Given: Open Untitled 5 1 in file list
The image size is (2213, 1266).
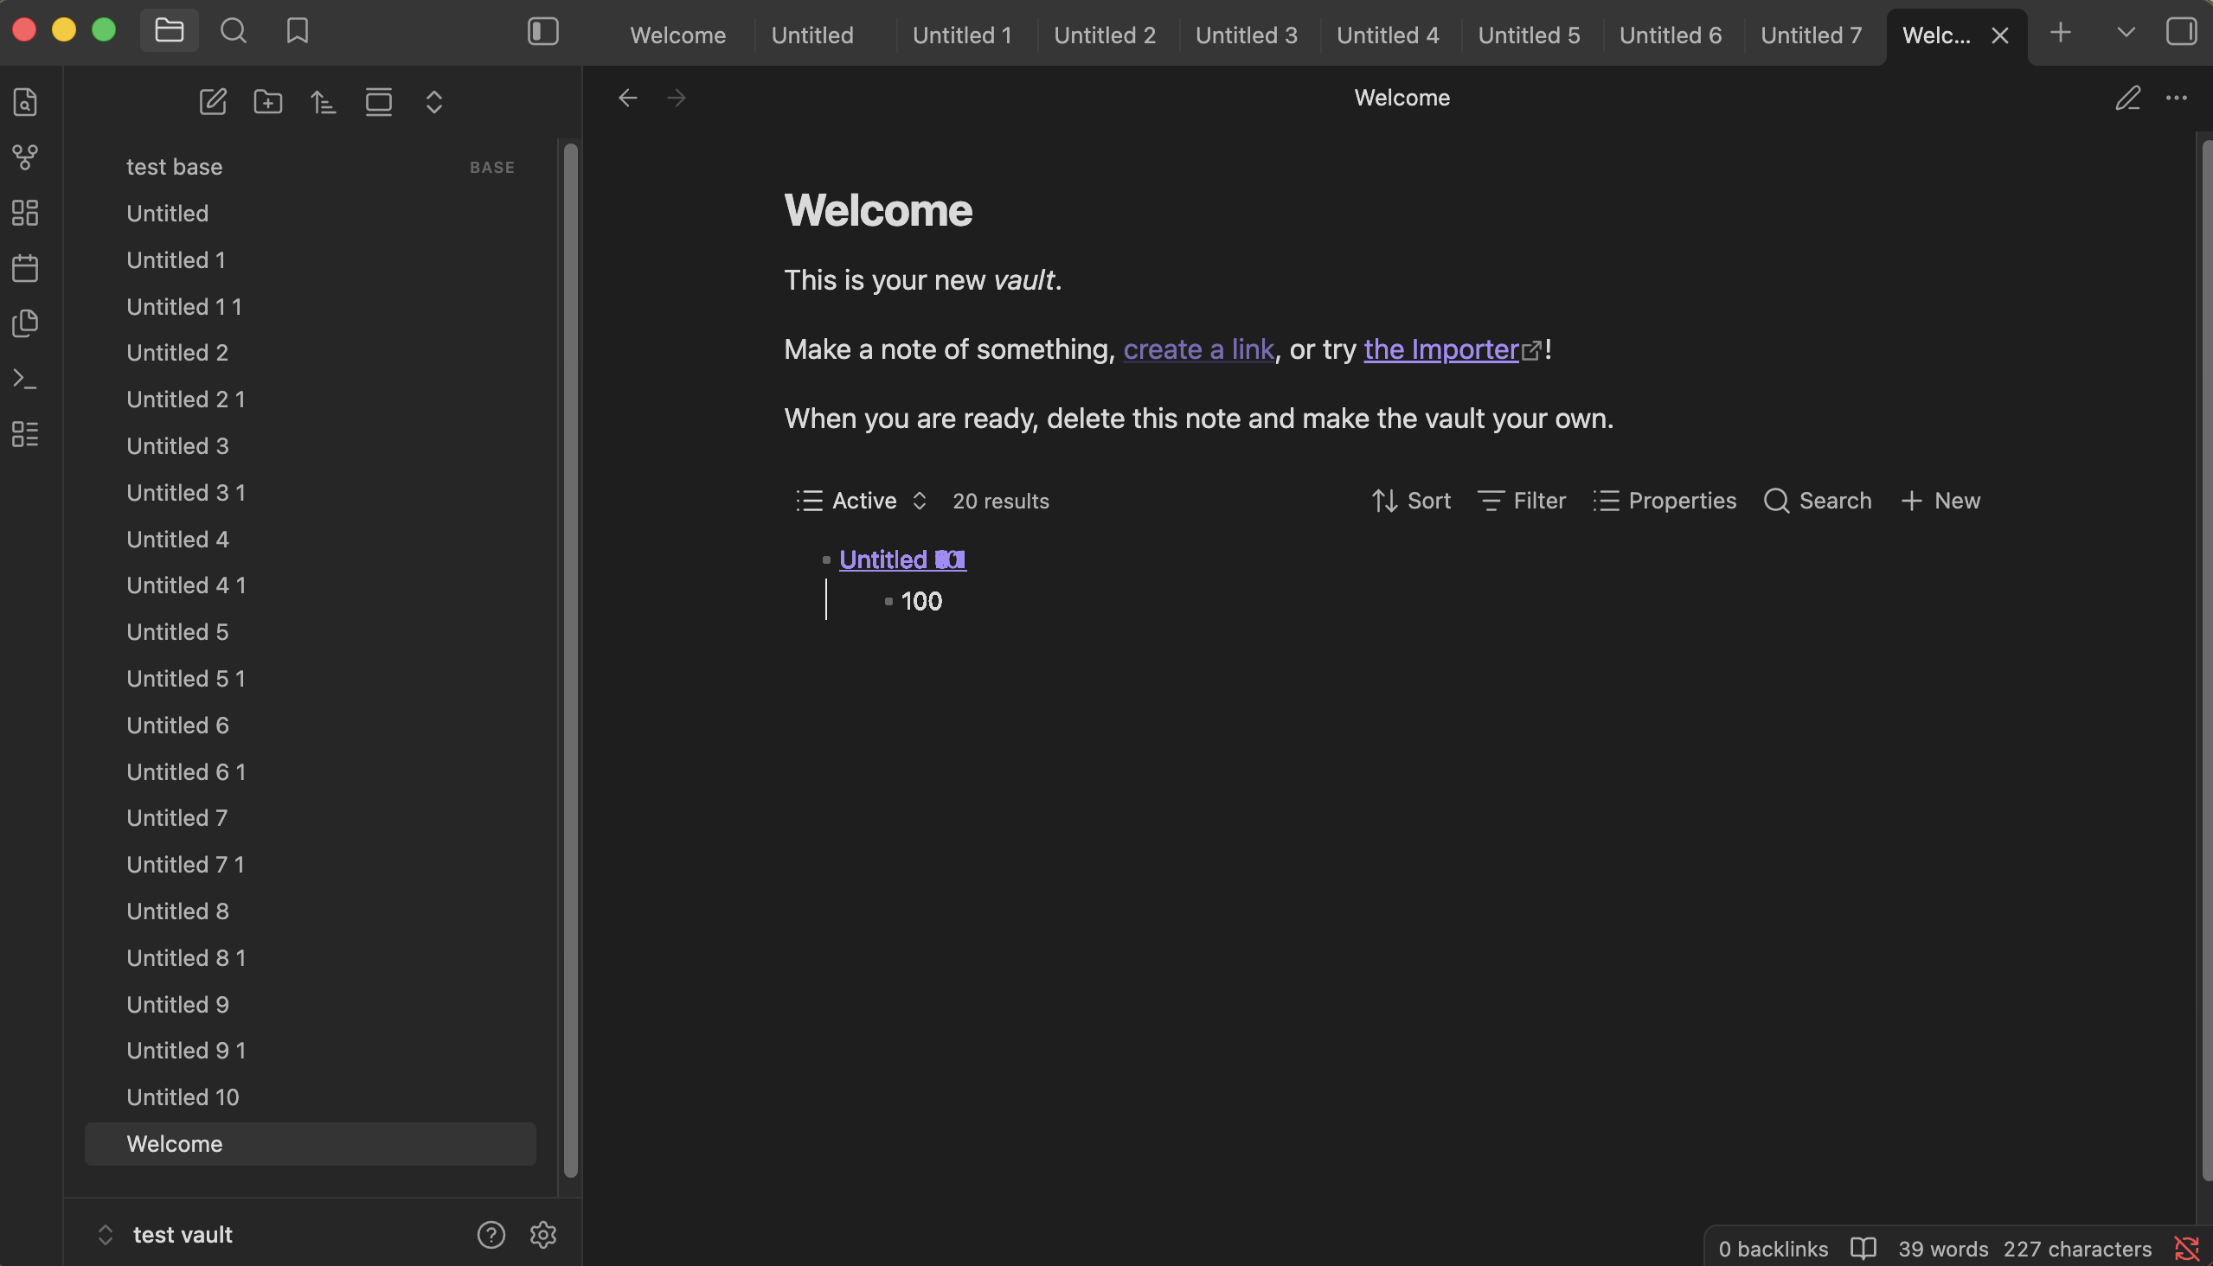Looking at the screenshot, I should click(310, 678).
